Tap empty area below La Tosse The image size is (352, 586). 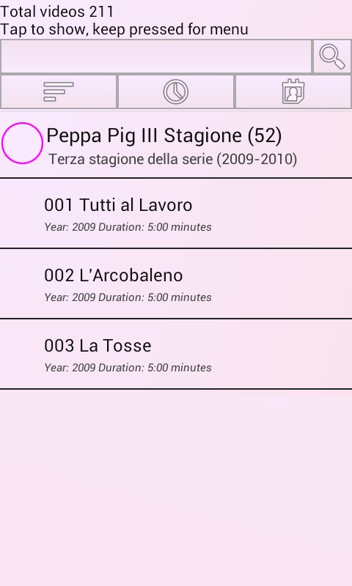click(176, 486)
